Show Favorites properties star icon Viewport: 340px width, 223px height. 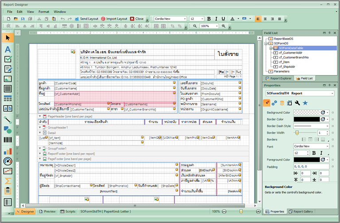(x=305, y=103)
